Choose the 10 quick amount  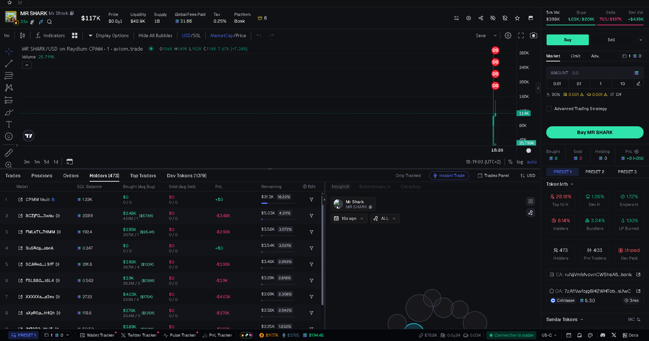622,84
